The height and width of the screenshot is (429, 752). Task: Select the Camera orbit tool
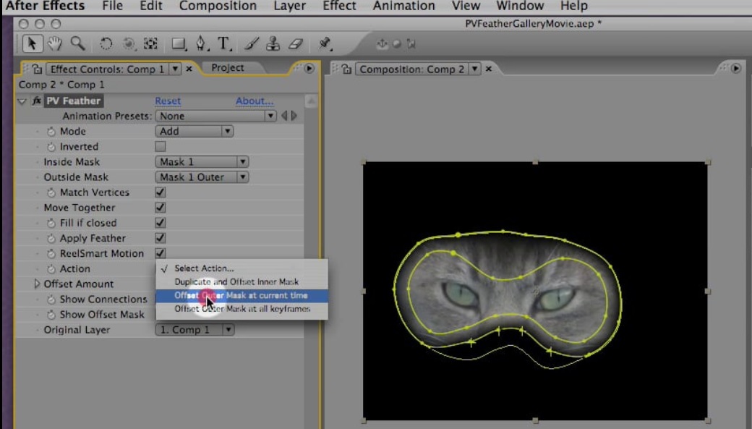(129, 44)
